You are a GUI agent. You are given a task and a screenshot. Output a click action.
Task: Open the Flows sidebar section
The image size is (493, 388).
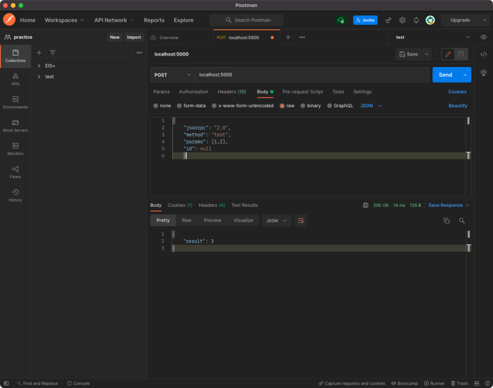point(15,172)
